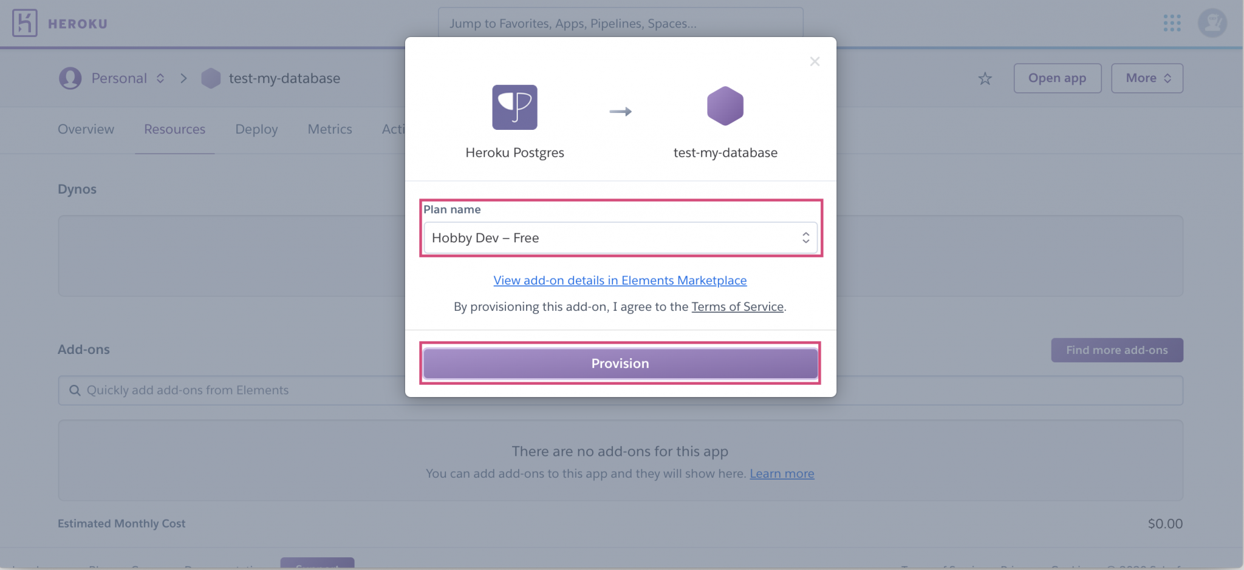Screen dimensions: 1244x570
Task: Click the test-my-database hexagon icon in the dialog
Action: [x=724, y=106]
